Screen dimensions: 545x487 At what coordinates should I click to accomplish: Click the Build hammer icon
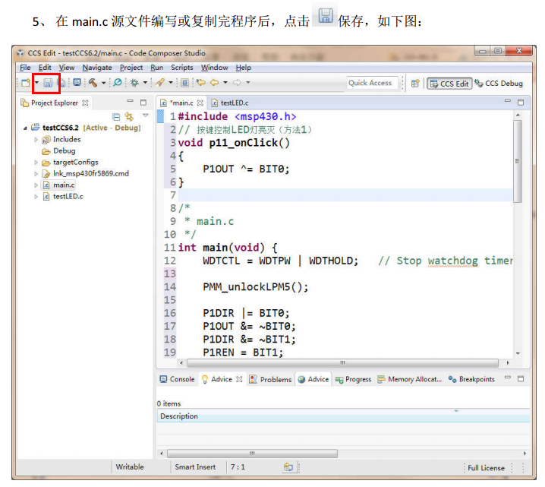coord(93,83)
